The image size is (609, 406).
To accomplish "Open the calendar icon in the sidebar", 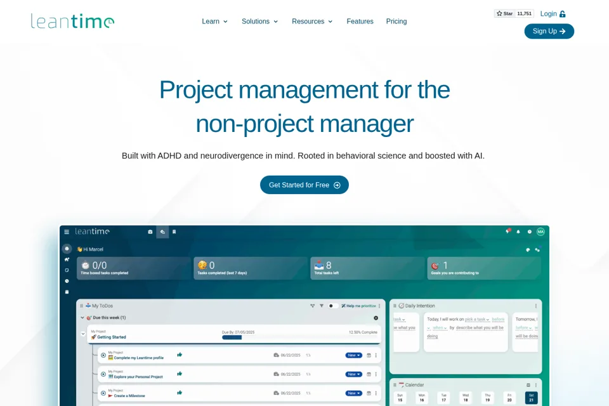I will pyautogui.click(x=67, y=292).
